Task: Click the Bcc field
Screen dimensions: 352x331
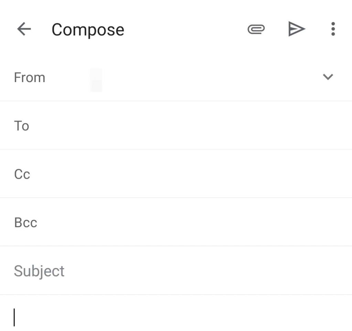Action: click(137, 222)
